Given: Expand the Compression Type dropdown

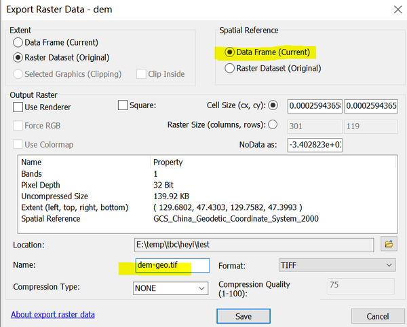Looking at the screenshot, I should coord(170,288).
